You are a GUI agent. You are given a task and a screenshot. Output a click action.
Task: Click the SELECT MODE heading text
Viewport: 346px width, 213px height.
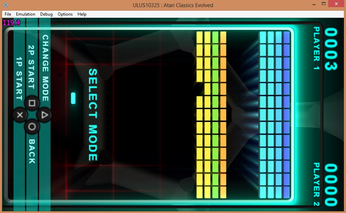93,115
